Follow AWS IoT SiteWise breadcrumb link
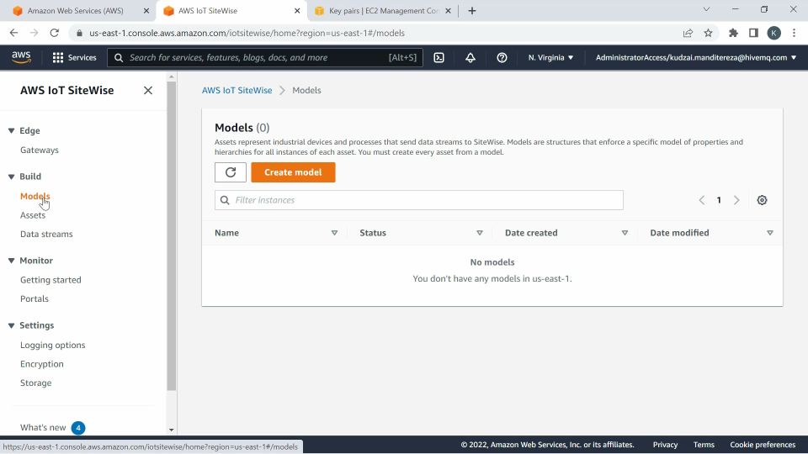The width and height of the screenshot is (808, 454). tap(237, 91)
